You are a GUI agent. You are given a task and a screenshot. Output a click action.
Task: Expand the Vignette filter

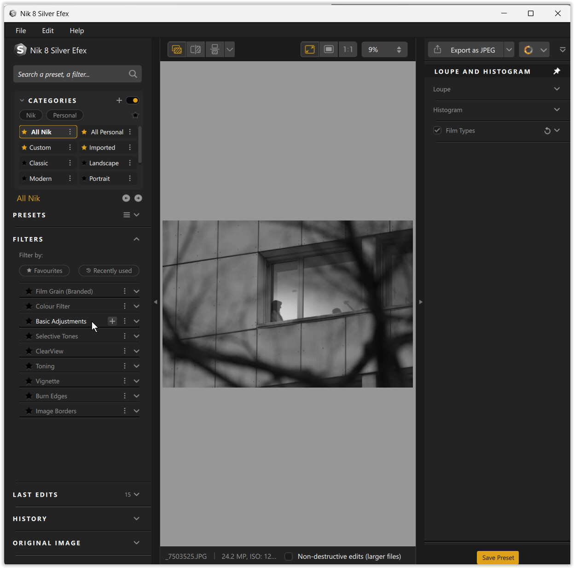point(137,381)
